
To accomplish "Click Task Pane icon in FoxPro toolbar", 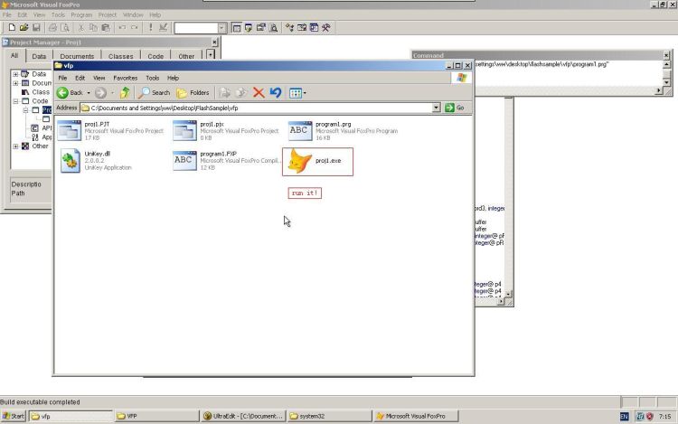I will pos(314,28).
